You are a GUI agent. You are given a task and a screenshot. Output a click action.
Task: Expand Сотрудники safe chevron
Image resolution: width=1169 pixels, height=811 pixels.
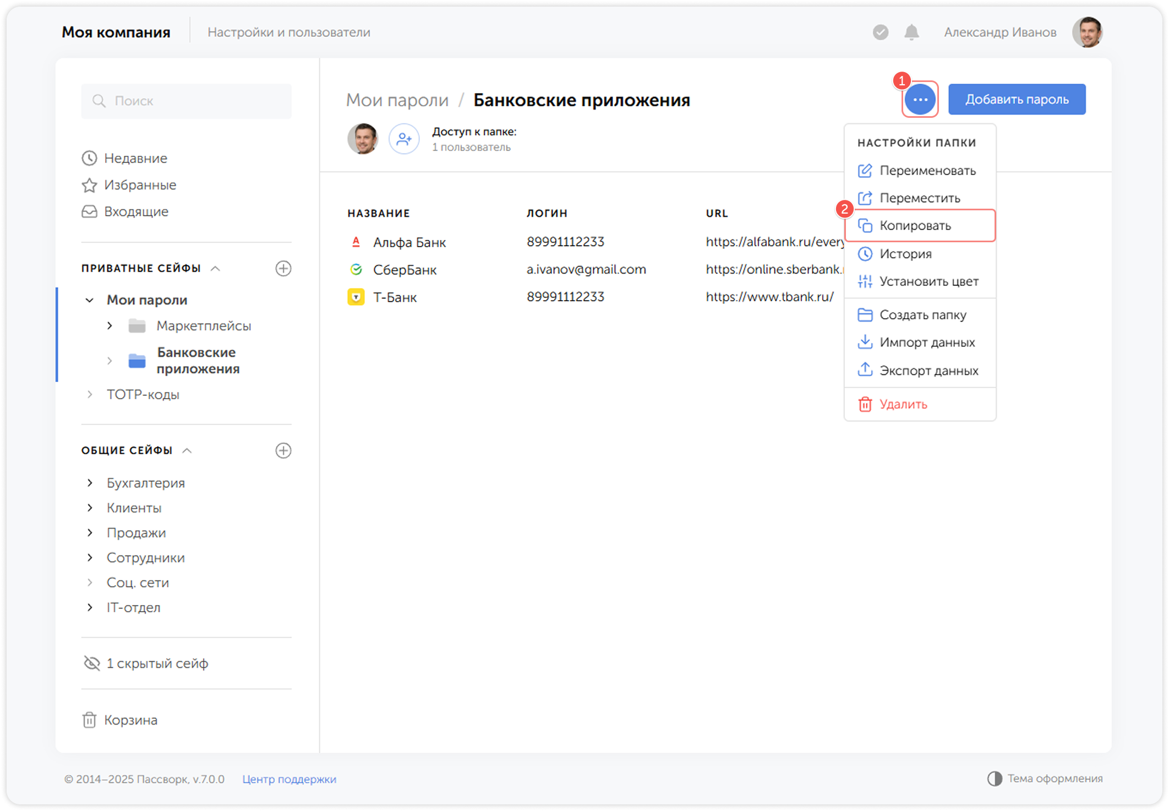pyautogui.click(x=90, y=558)
